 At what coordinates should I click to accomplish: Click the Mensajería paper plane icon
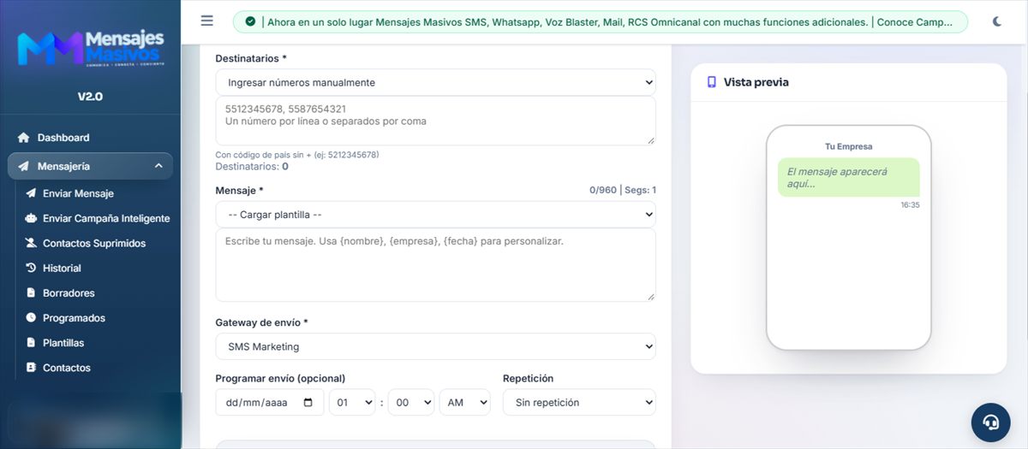click(x=24, y=166)
